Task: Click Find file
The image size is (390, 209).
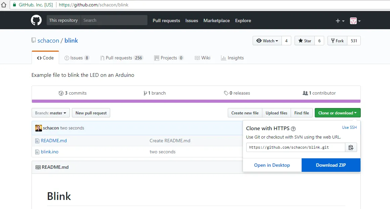Action: (x=301, y=113)
